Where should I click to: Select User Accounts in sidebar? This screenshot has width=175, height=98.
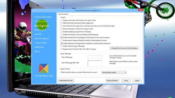42,26
